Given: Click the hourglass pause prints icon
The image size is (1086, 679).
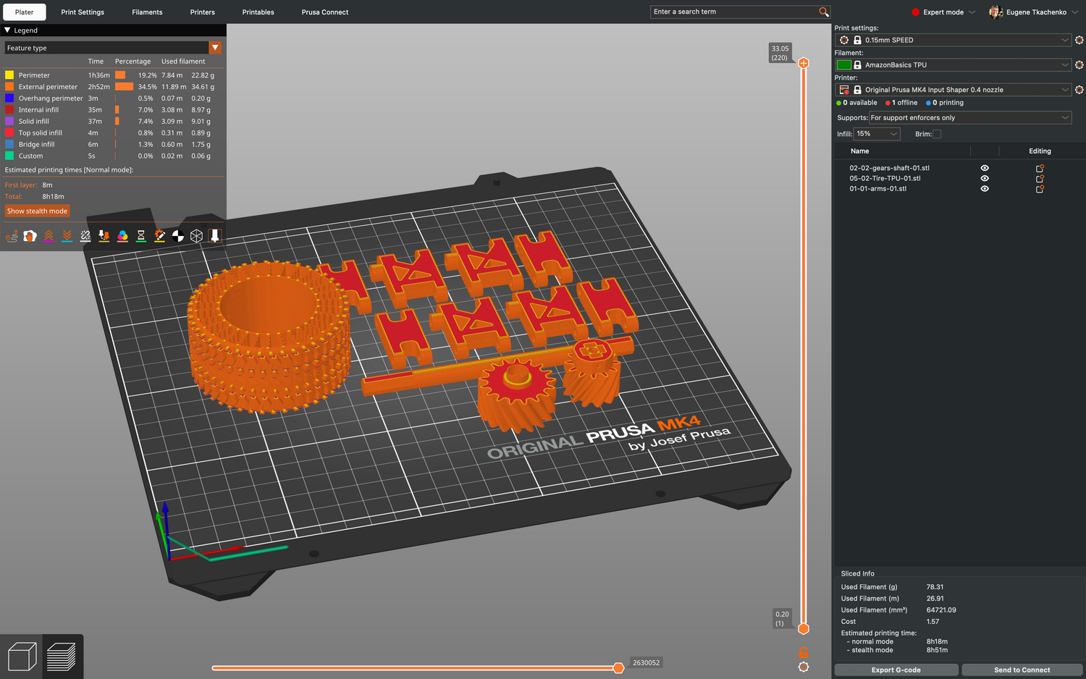Looking at the screenshot, I should (141, 236).
